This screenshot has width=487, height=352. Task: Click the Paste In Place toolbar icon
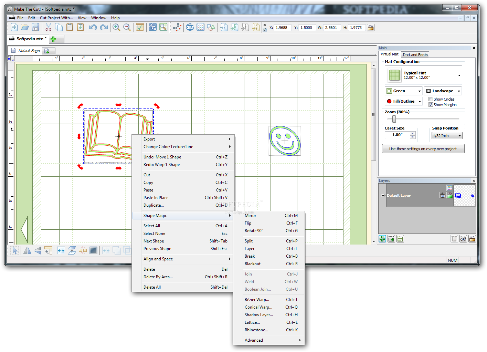[x=80, y=27]
